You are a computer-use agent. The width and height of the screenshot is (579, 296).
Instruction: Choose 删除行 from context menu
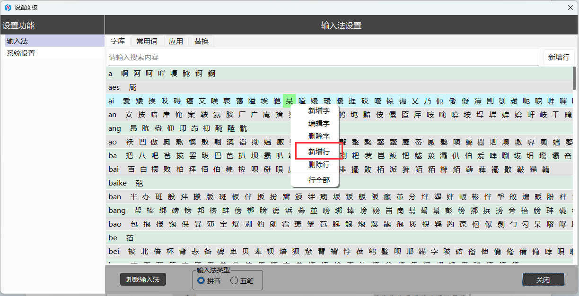[x=319, y=165]
